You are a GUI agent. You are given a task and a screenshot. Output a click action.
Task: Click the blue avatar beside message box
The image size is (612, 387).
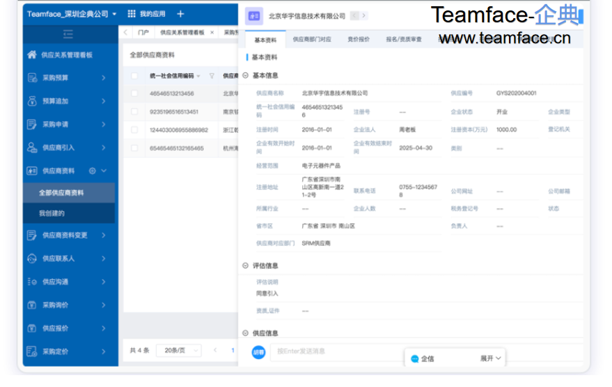click(x=258, y=352)
